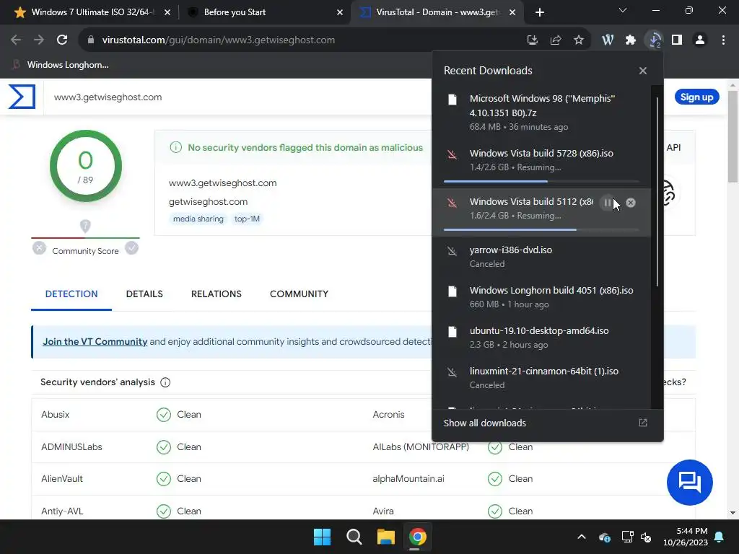Open the Extensions puzzle icon
The image size is (739, 554).
(x=631, y=40)
